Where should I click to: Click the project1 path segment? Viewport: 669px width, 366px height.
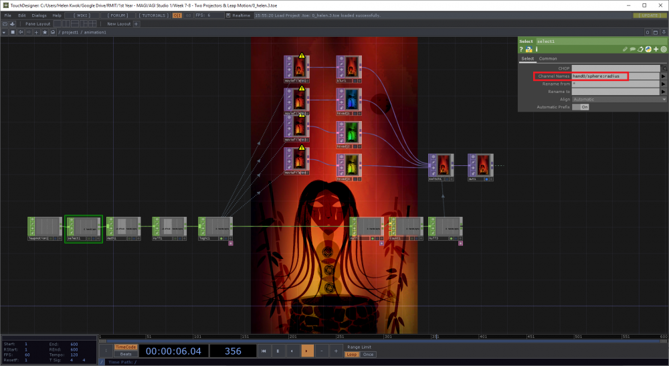(70, 32)
